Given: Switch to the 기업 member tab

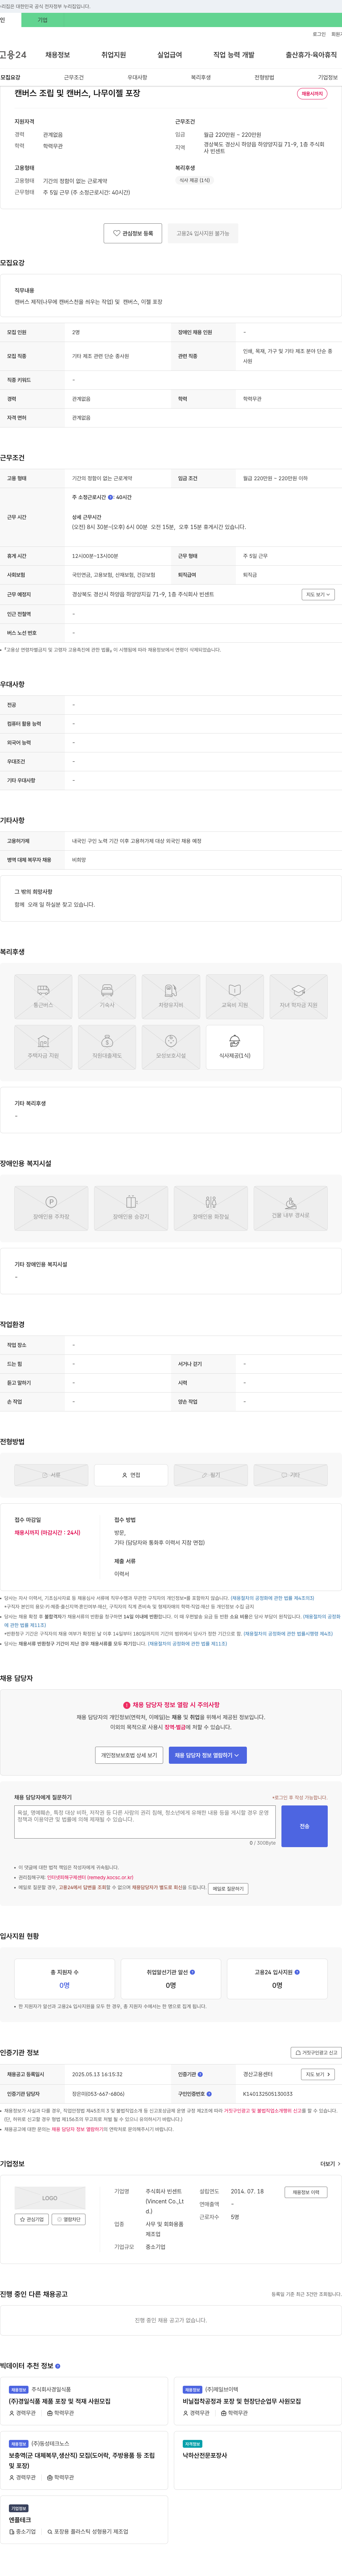Looking at the screenshot, I should (x=42, y=20).
